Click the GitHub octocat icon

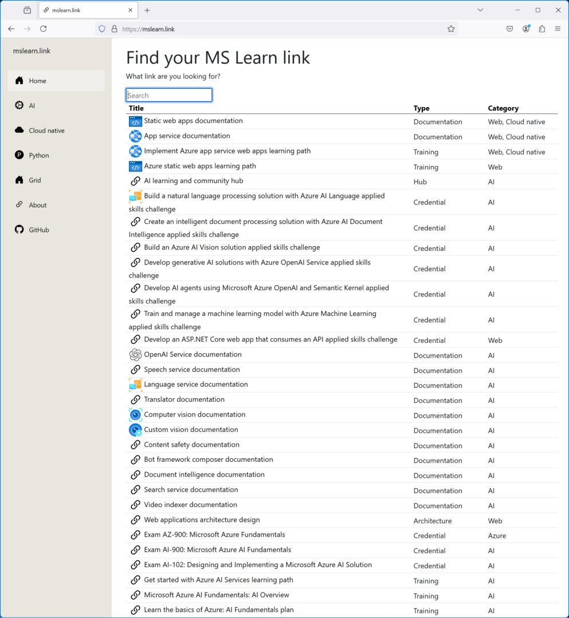click(19, 229)
